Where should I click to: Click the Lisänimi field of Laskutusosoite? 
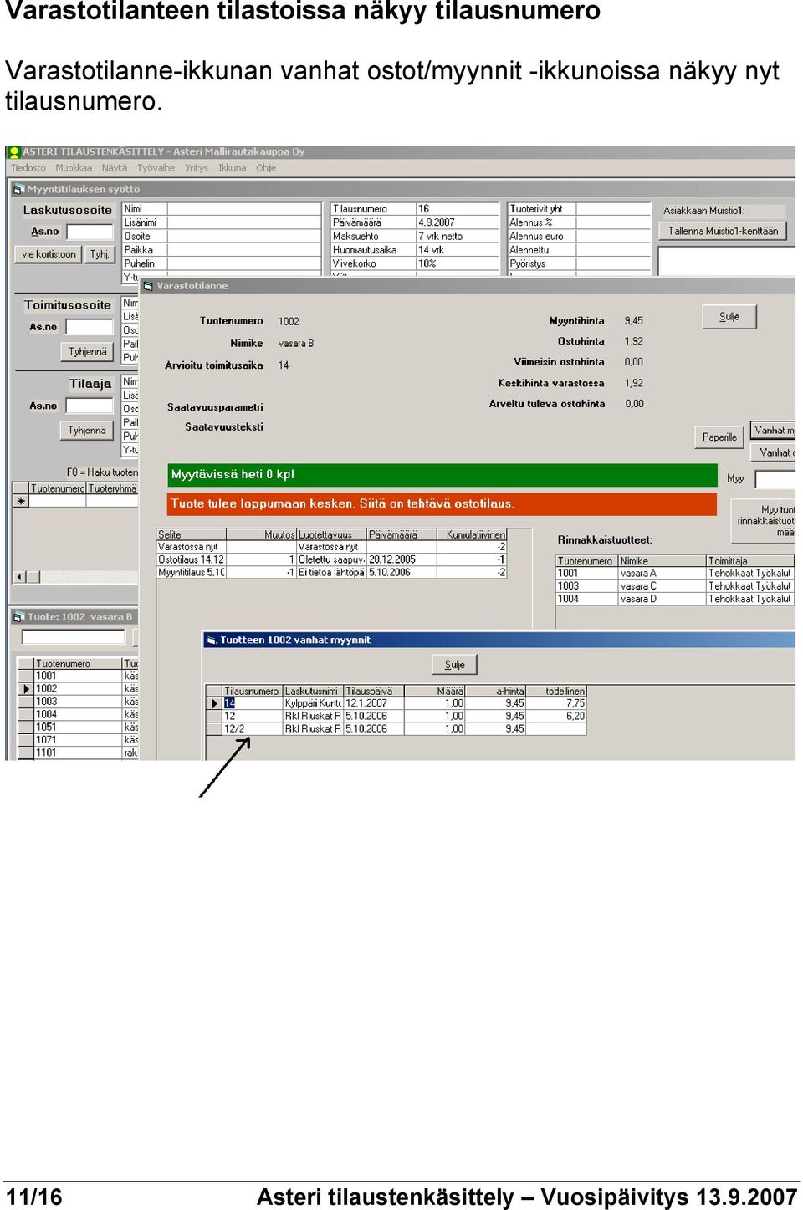tap(244, 222)
